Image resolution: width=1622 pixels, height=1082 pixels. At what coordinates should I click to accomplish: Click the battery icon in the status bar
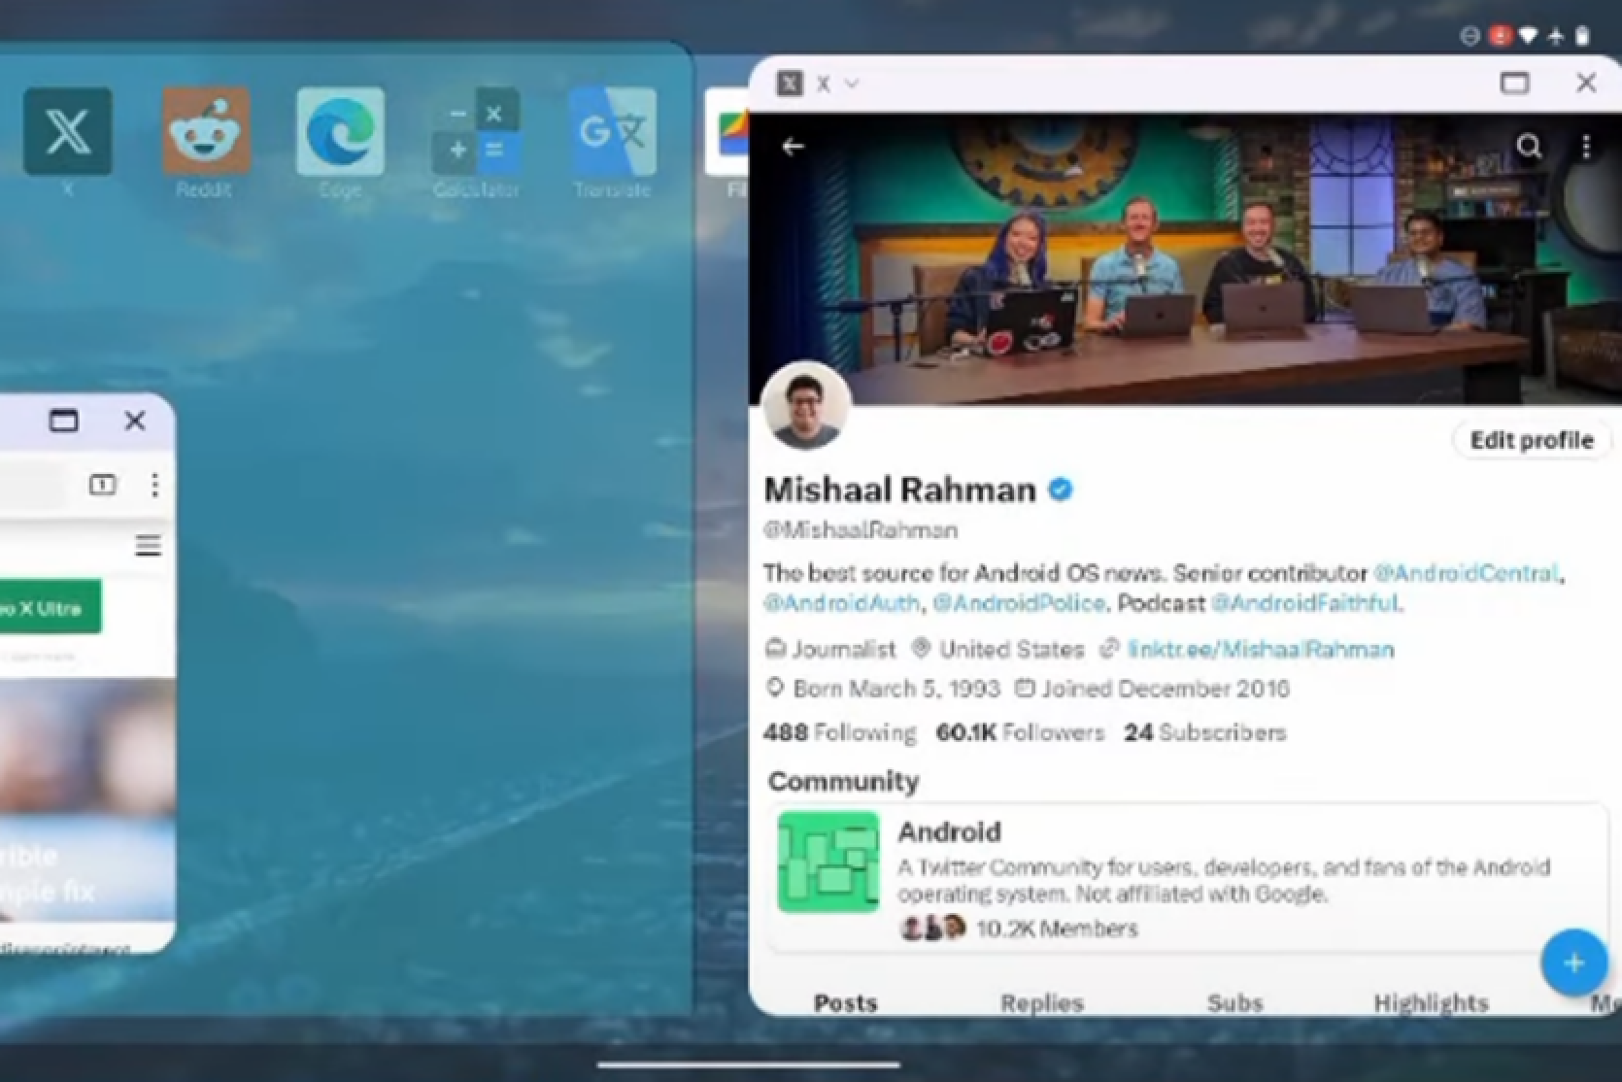pyautogui.click(x=1582, y=36)
